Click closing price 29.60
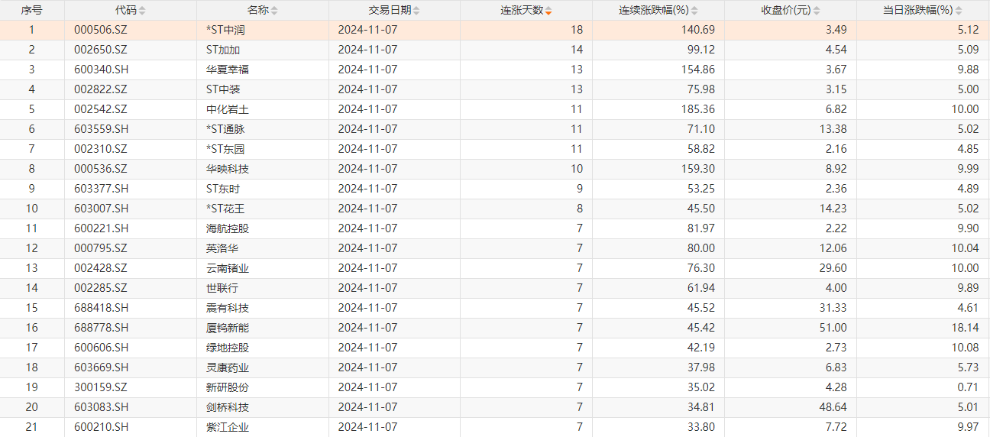Screen dimensions: 990x437 coord(833,268)
